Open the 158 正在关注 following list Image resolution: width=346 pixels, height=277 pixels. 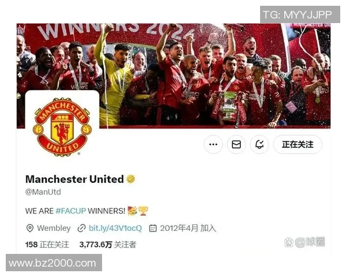click(47, 245)
